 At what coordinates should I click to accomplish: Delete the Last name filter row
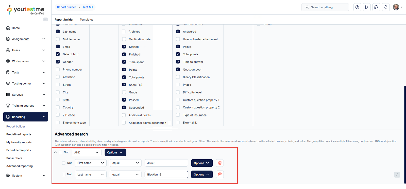220,175
